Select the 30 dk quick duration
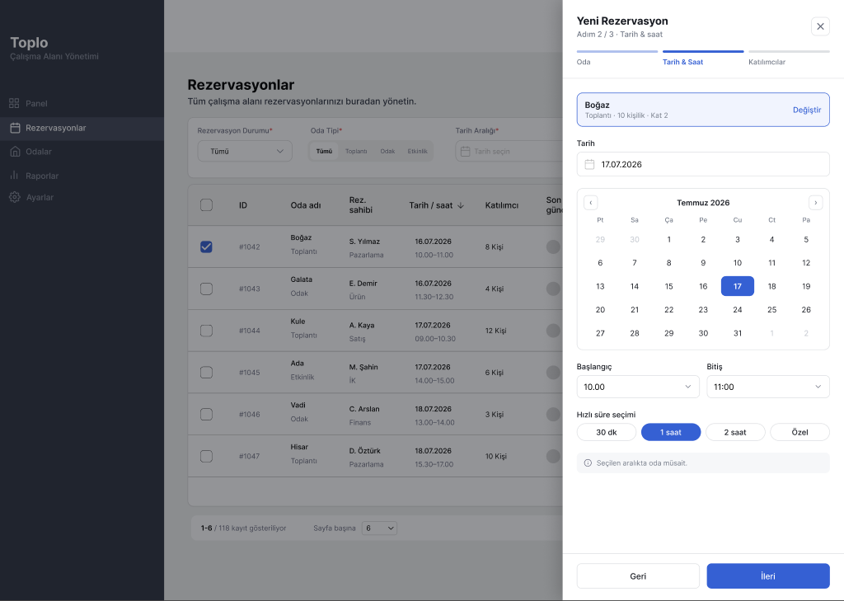 point(606,432)
